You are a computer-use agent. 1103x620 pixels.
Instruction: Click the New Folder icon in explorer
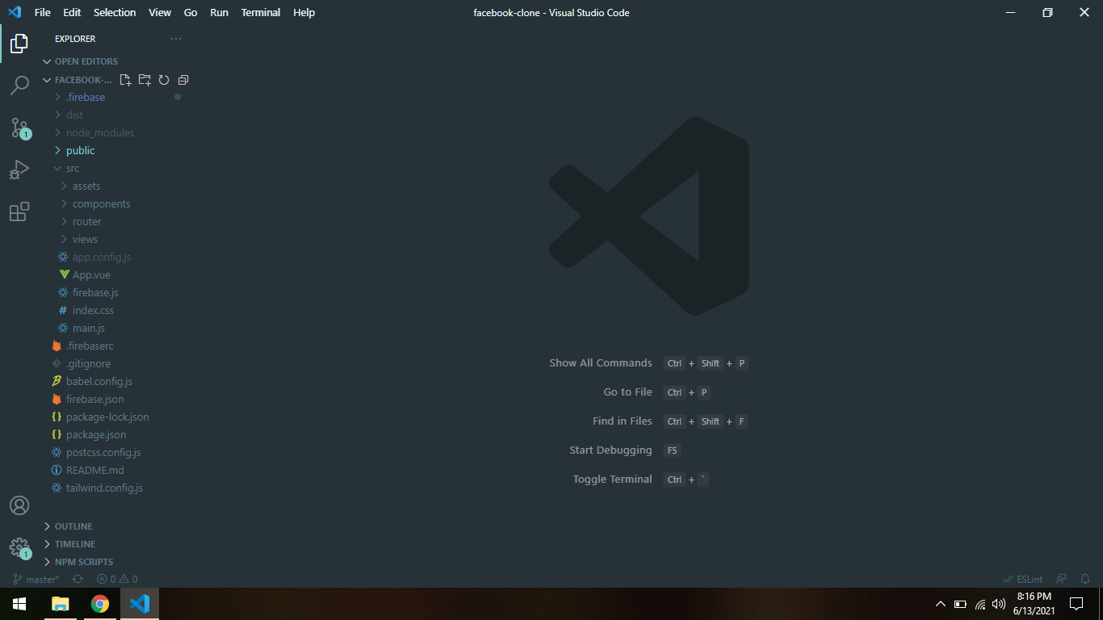(145, 80)
